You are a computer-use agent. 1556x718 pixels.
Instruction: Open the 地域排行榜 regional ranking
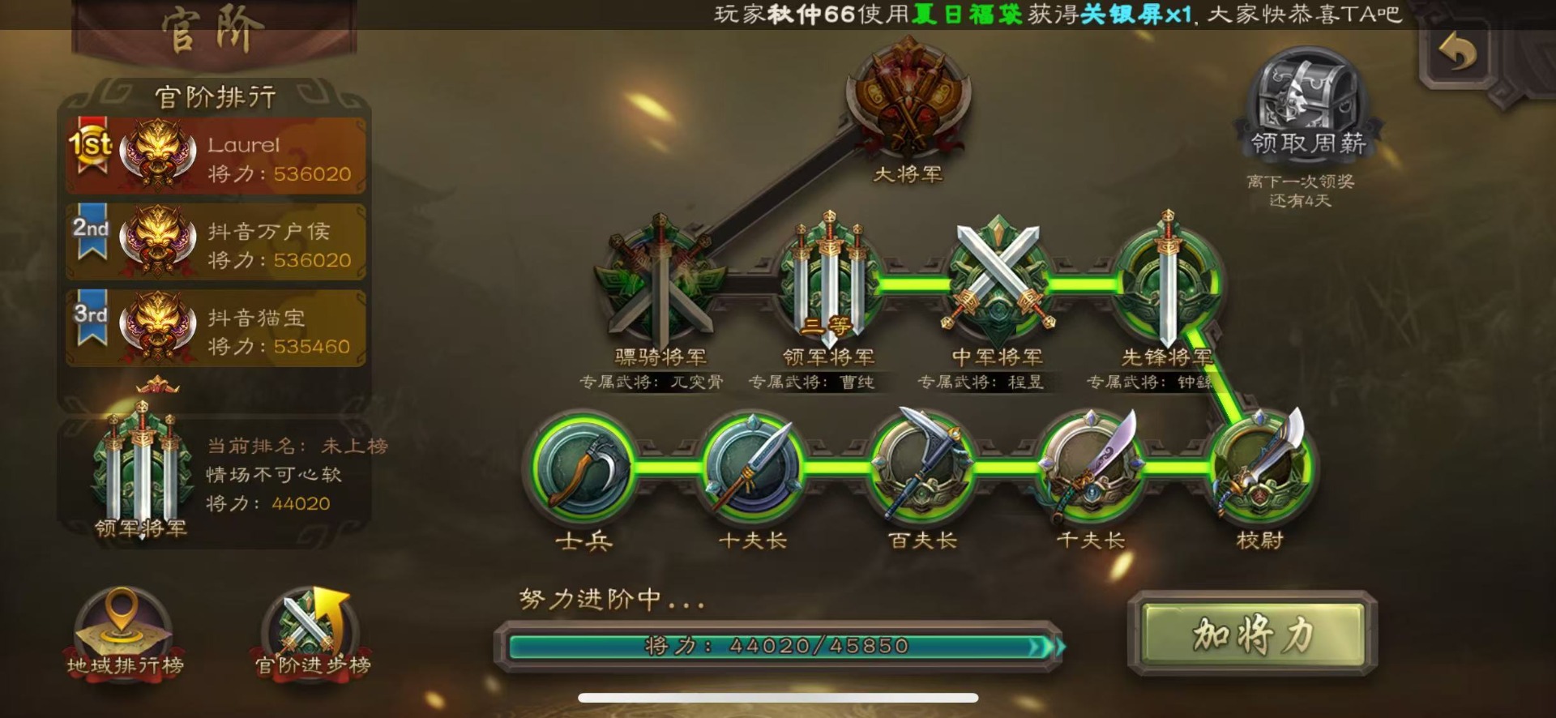point(124,632)
